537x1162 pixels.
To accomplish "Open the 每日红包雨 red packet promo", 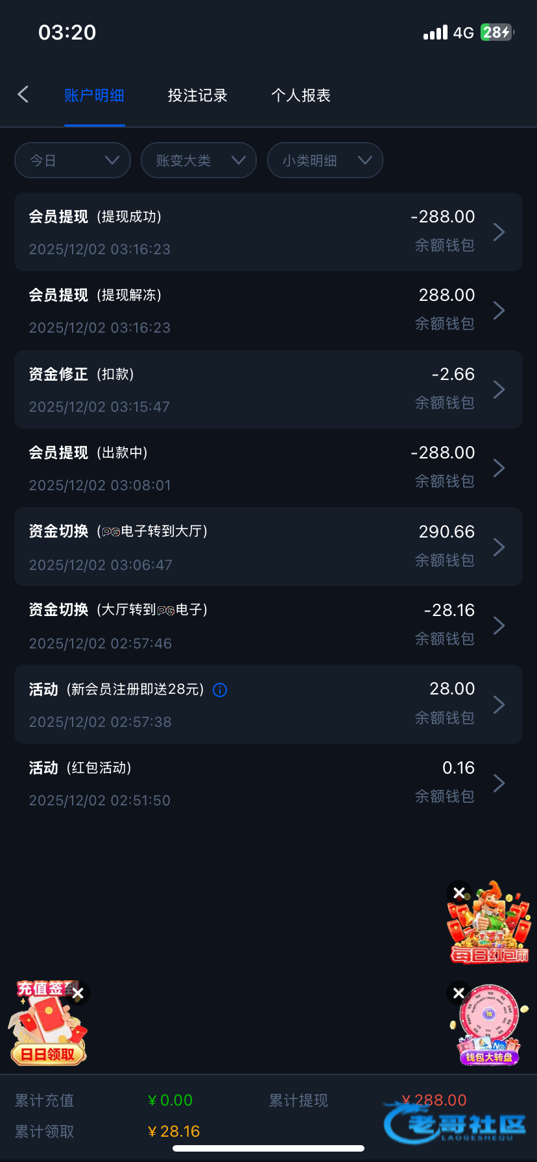I will (491, 929).
